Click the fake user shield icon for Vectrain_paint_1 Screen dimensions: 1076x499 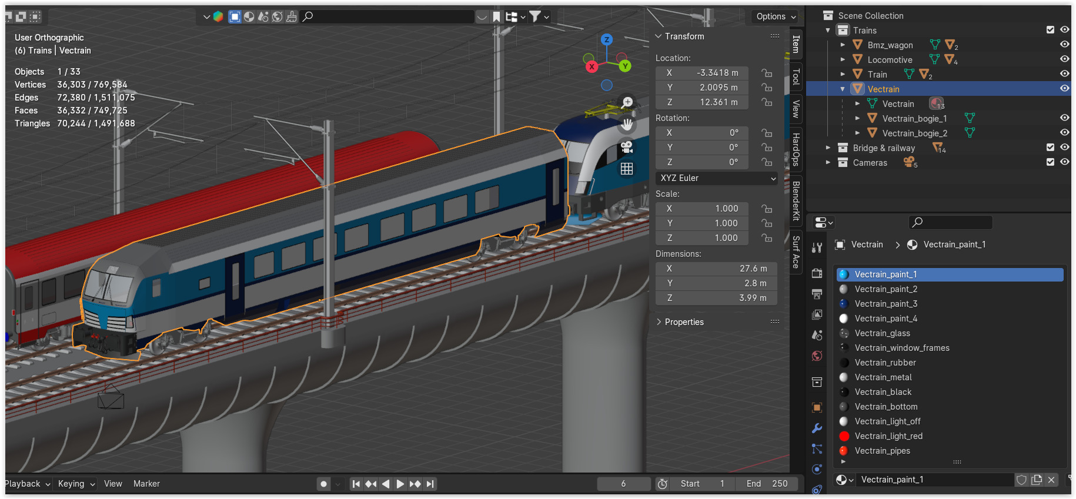tap(1022, 480)
